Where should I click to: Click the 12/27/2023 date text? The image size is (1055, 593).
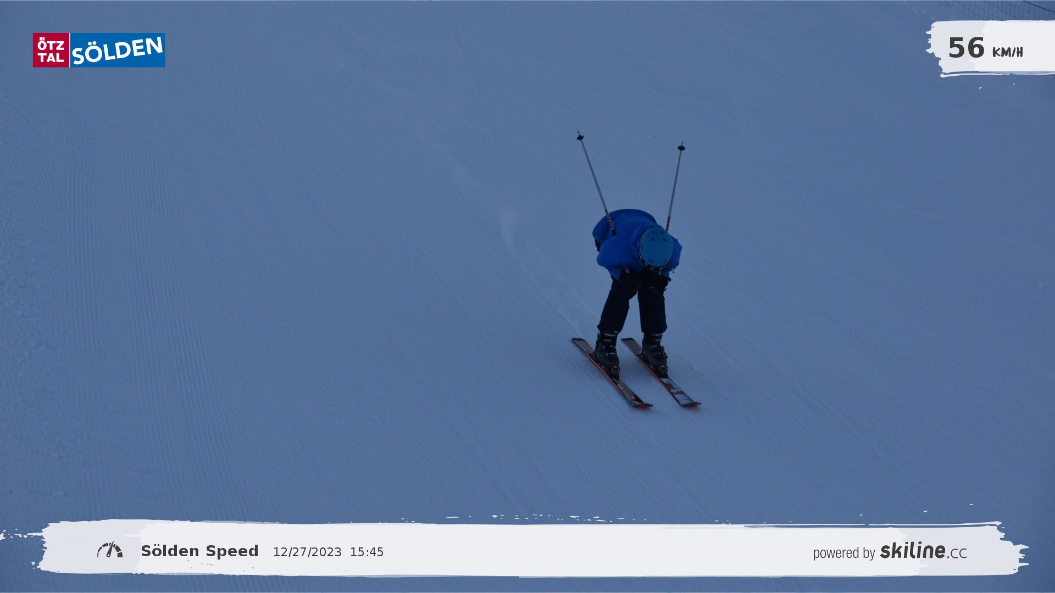pyautogui.click(x=307, y=552)
